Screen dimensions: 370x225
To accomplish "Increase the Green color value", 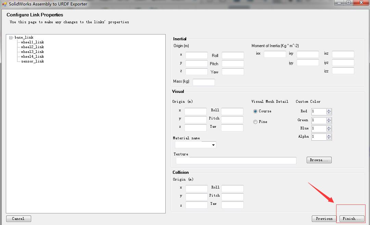I will 329,119.
